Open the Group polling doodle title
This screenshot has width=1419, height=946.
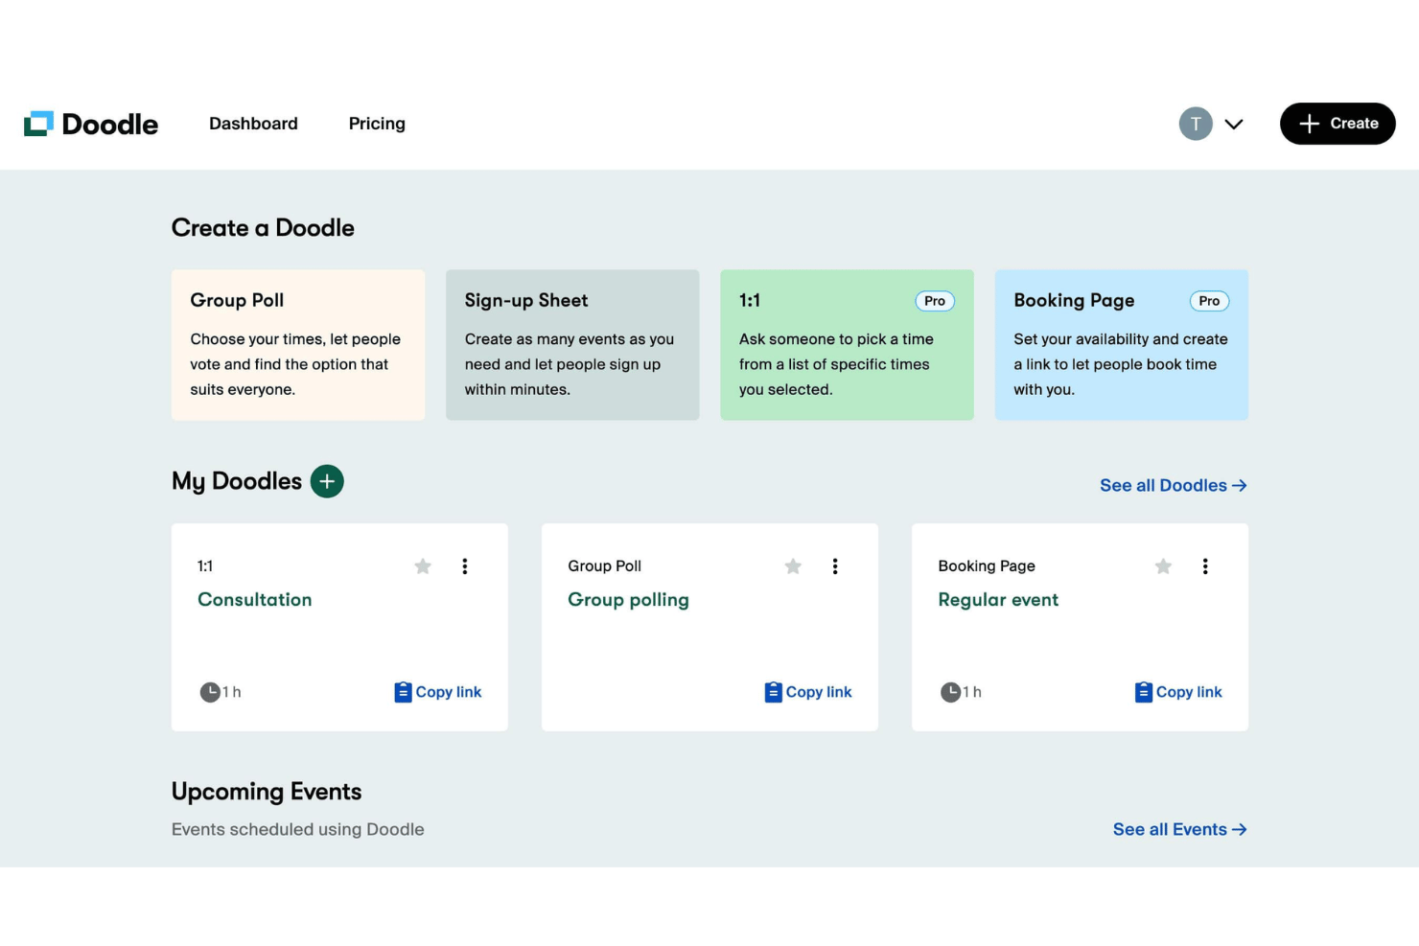tap(628, 600)
